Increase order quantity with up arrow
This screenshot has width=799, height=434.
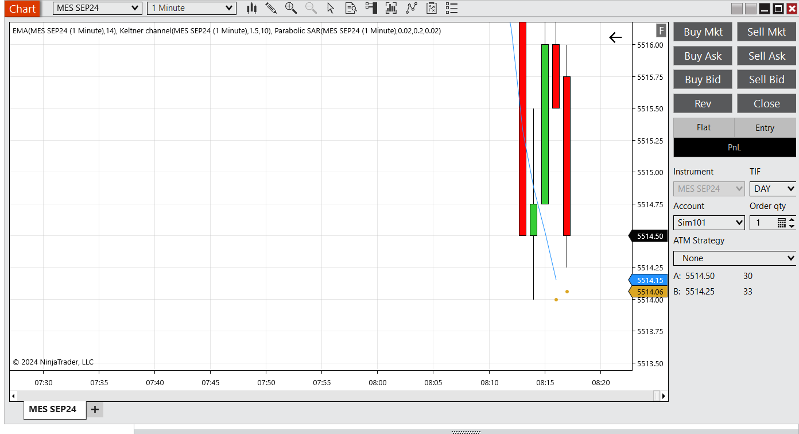pos(792,219)
